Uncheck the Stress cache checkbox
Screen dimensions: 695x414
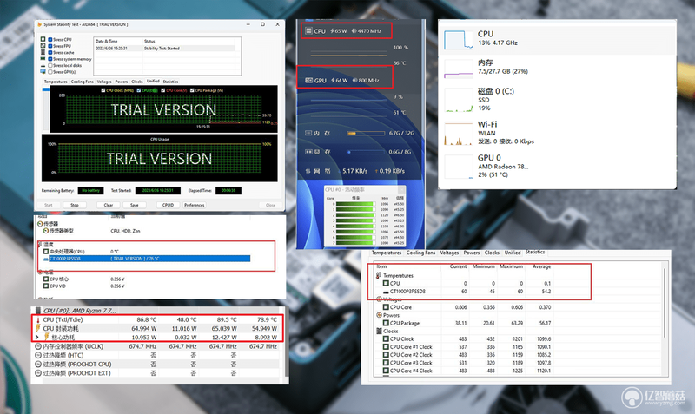click(50, 52)
